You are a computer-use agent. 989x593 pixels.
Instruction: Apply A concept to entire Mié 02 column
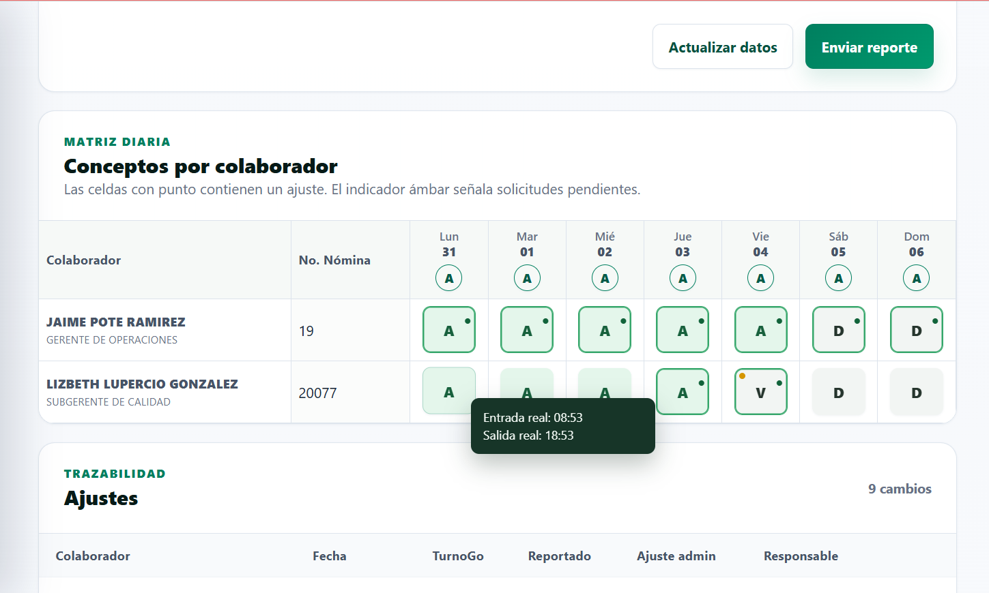point(605,278)
